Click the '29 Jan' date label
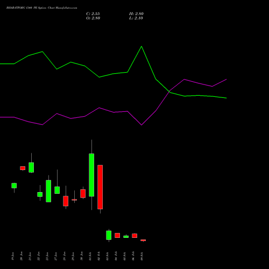269x269 pixels. pyautogui.click(x=73, y=256)
